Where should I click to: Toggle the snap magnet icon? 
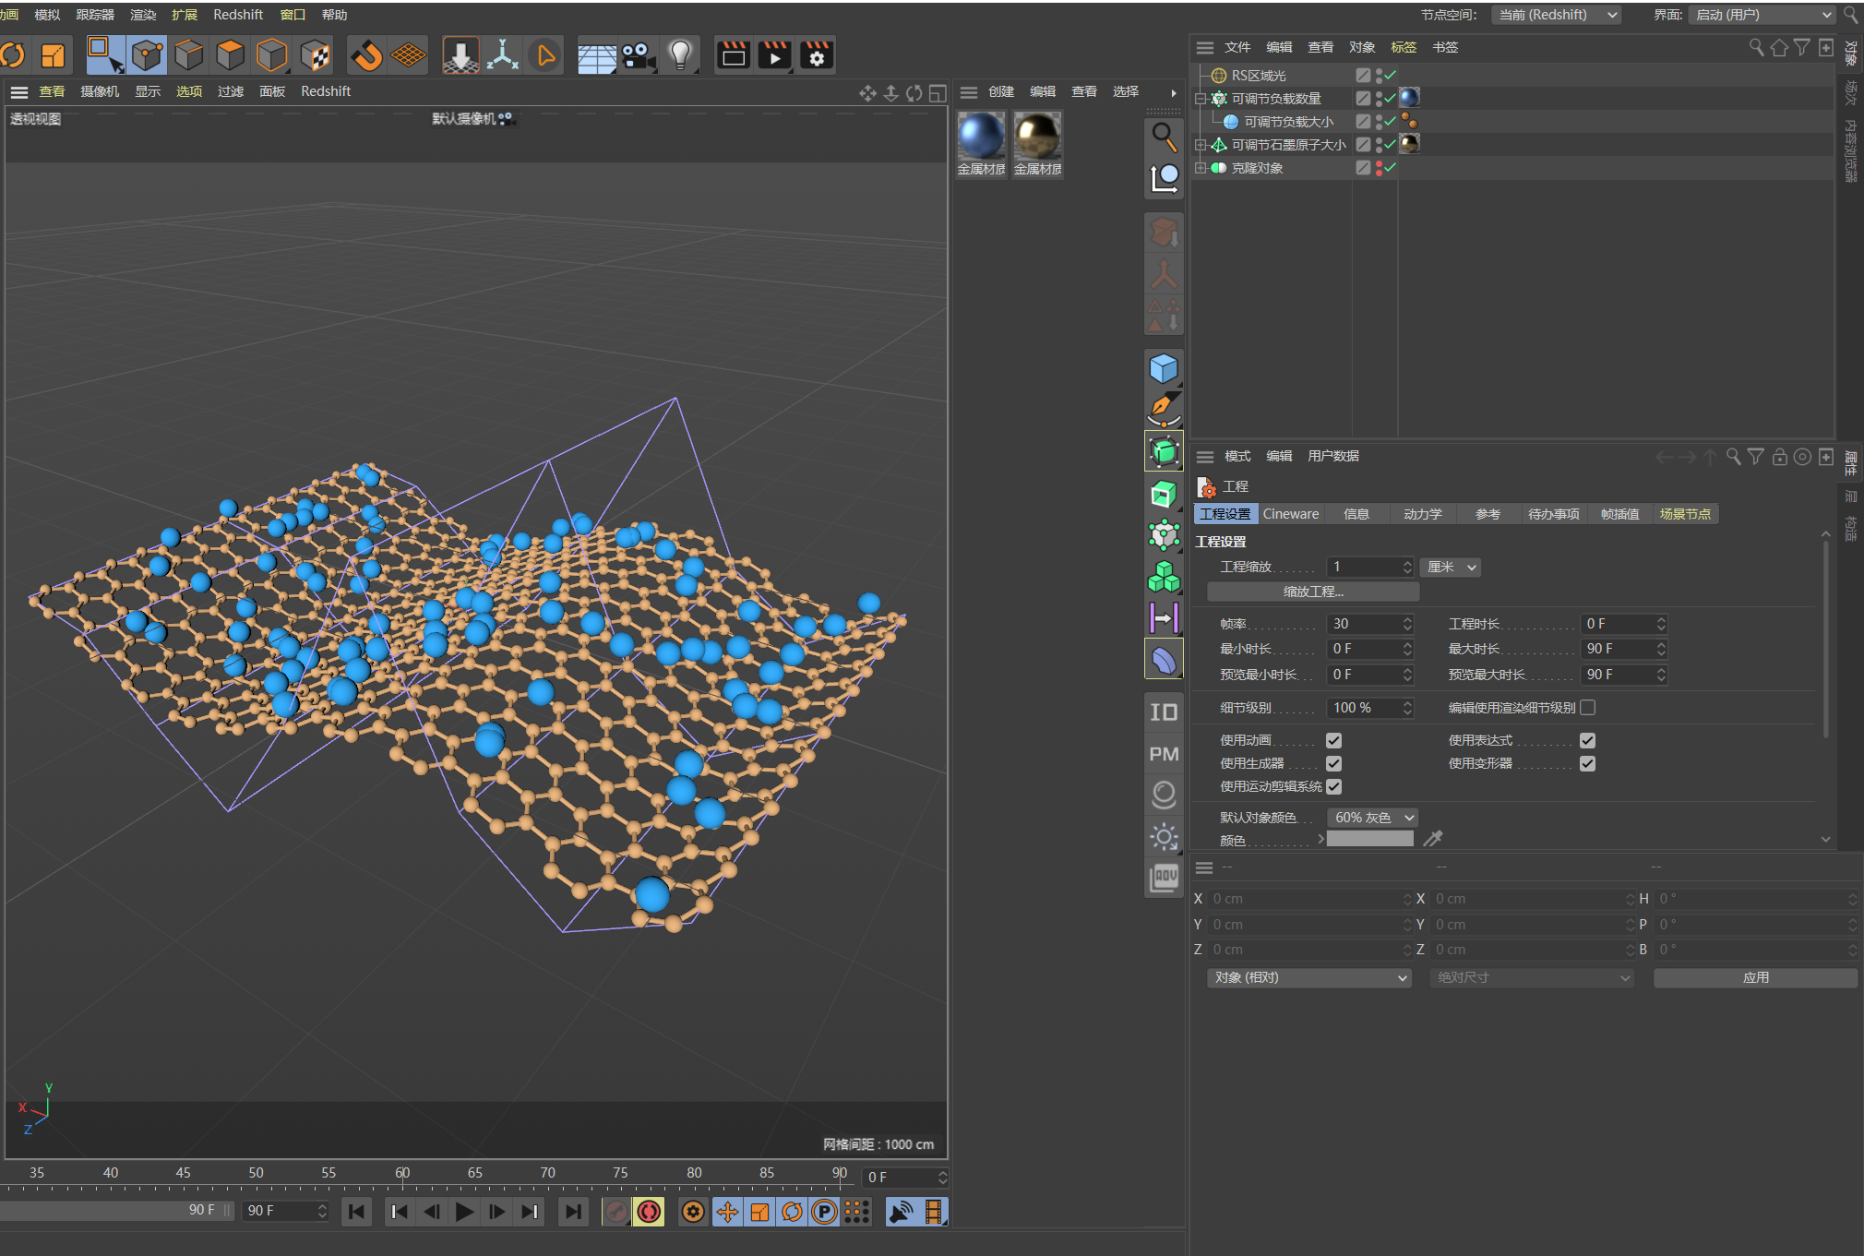[x=366, y=55]
